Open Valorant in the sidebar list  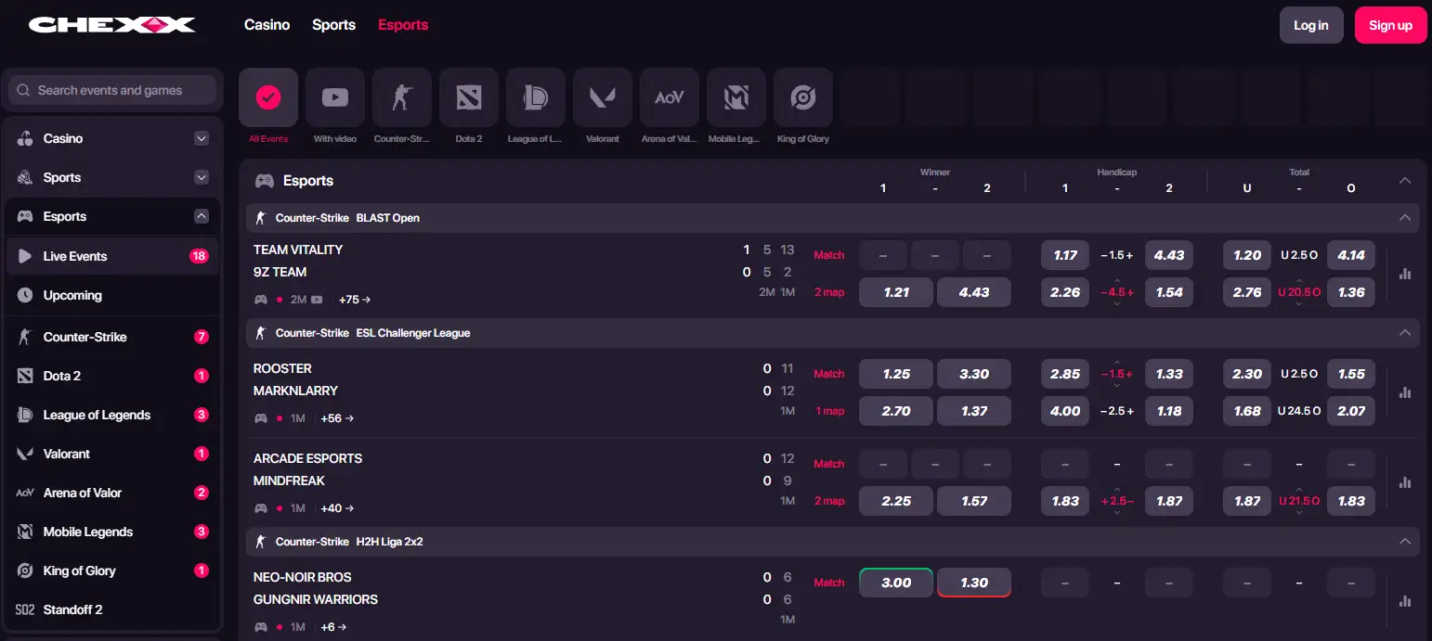(111, 454)
